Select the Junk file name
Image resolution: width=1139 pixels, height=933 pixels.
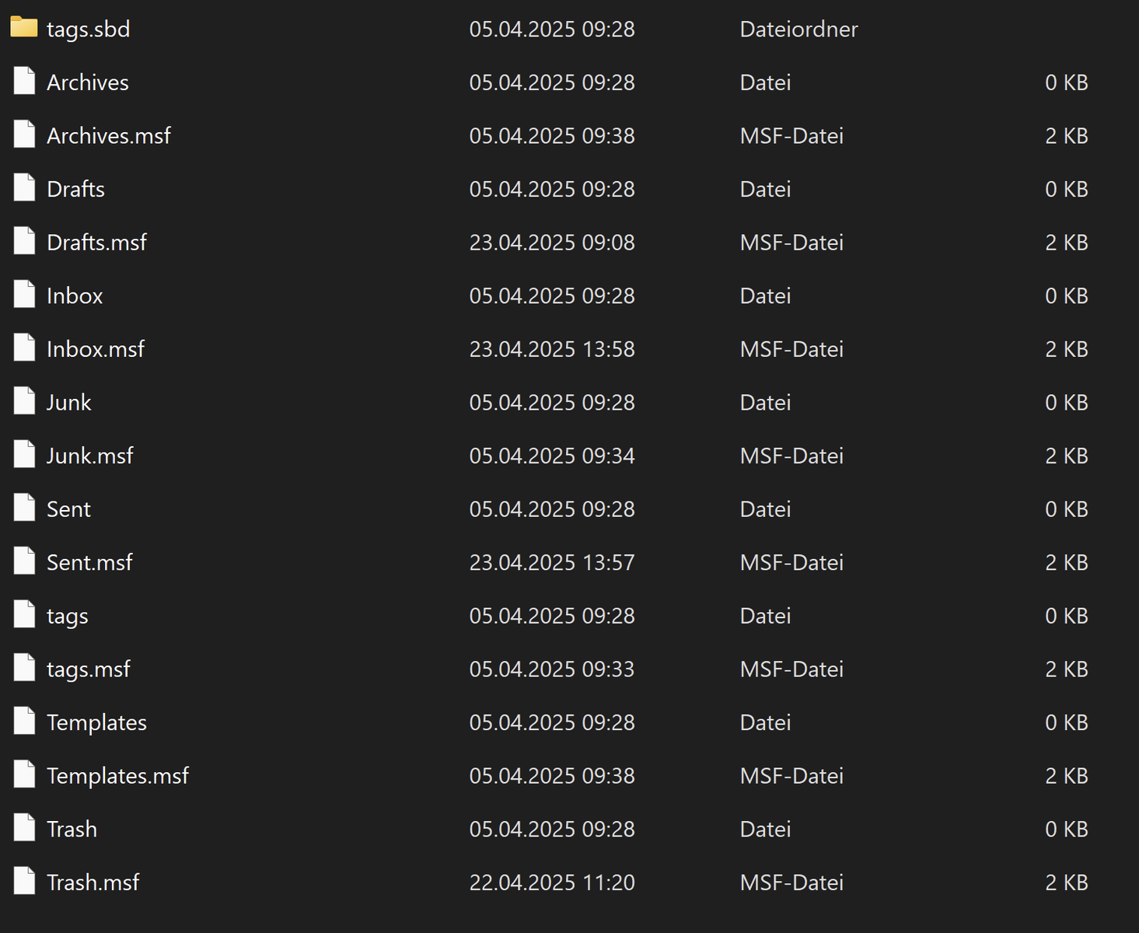coord(68,403)
